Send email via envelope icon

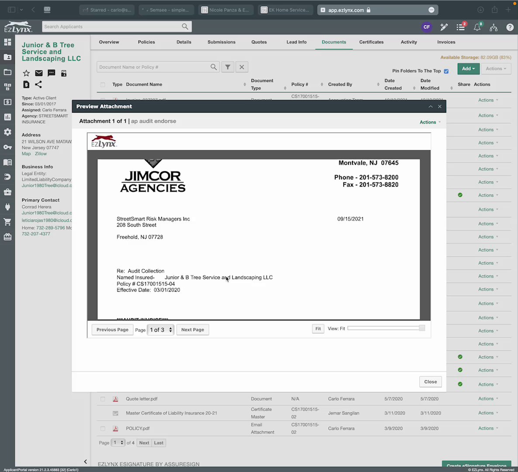pyautogui.click(x=38, y=73)
